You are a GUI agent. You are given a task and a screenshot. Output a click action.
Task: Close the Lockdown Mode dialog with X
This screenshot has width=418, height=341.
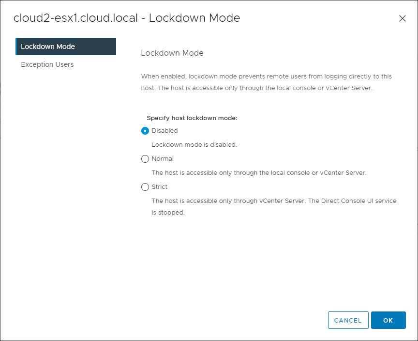[402, 18]
